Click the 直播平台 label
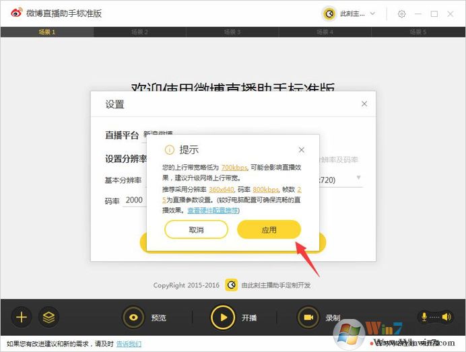466x352 pixels. point(122,135)
